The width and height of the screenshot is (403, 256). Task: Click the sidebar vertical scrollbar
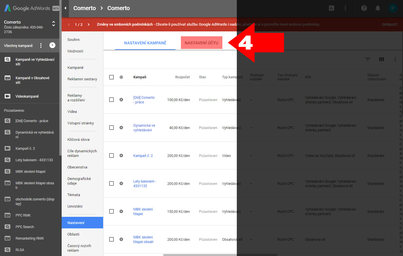[x=60, y=78]
